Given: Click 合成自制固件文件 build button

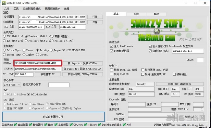Looking at the screenshot, I should (x=53, y=117).
